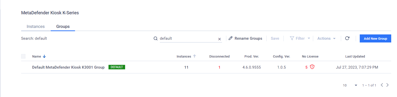Switch to the Instances tab

click(35, 26)
